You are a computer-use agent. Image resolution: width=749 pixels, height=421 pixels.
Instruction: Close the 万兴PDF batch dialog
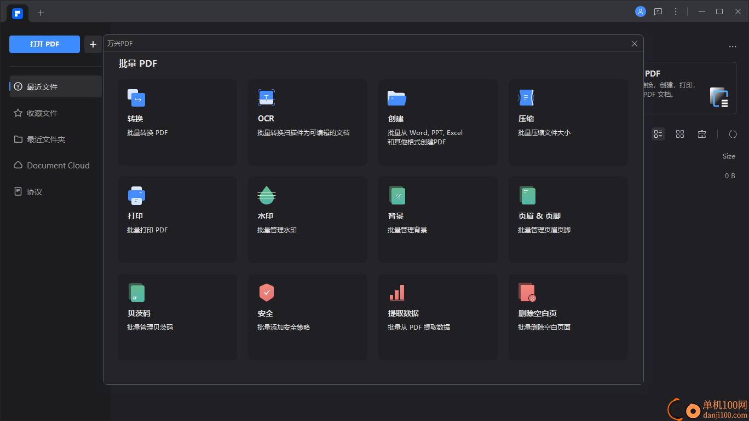pos(635,44)
